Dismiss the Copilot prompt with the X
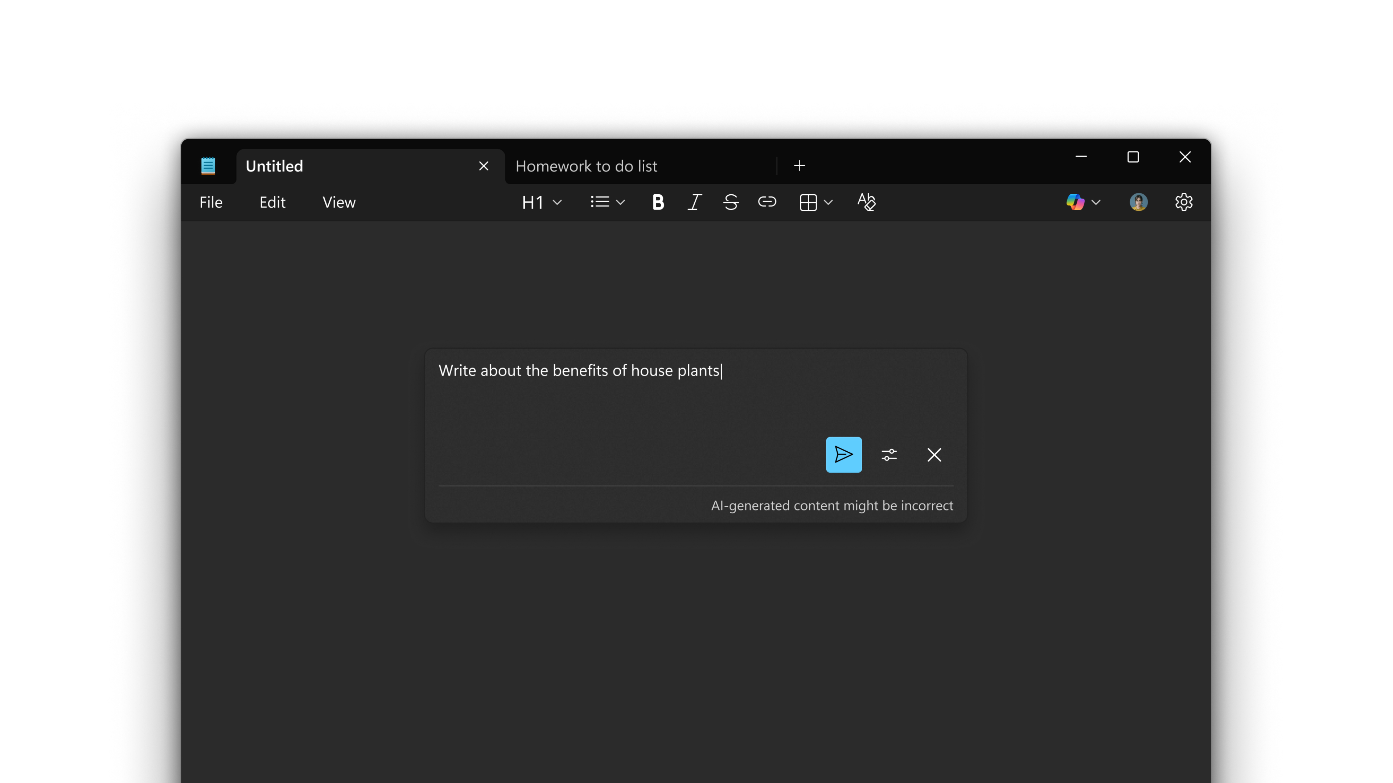 click(934, 455)
